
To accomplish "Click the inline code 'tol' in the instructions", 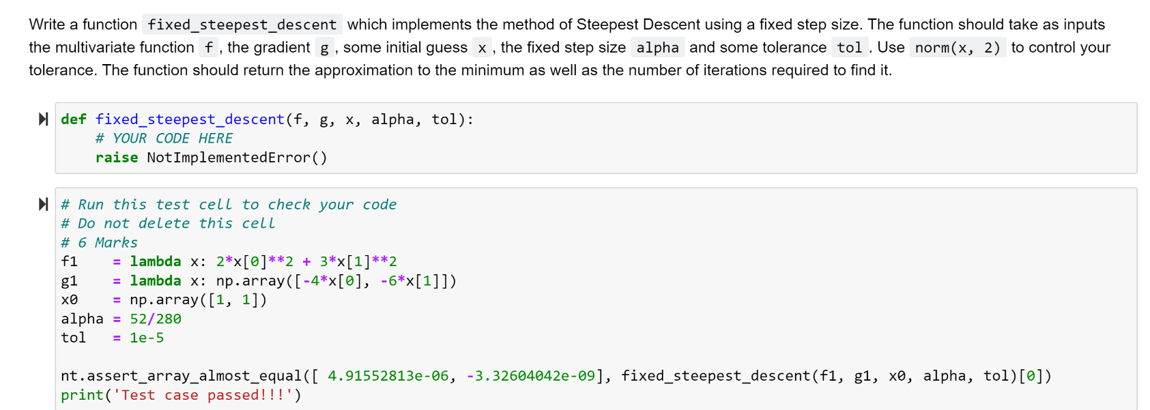I will click(x=850, y=48).
